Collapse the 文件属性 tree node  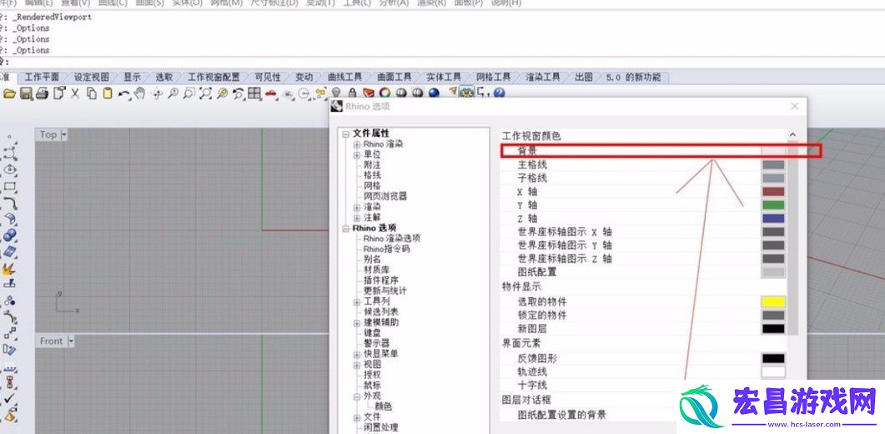[345, 134]
